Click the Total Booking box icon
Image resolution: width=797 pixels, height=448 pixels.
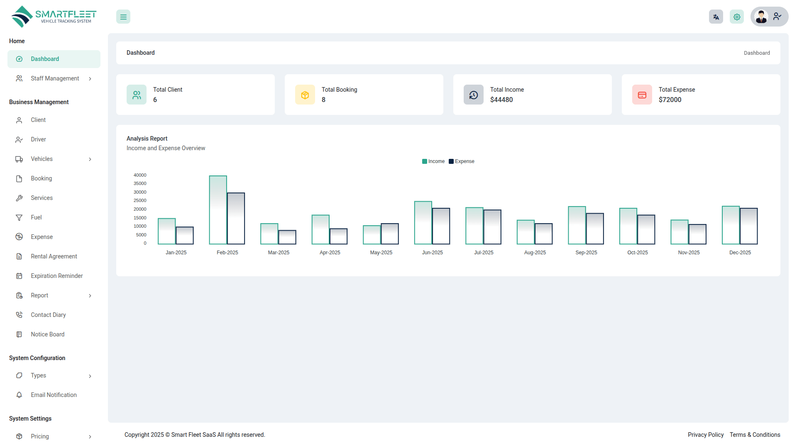[x=305, y=95]
